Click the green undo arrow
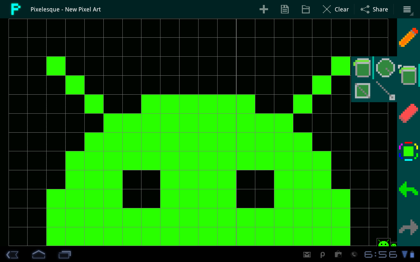The height and width of the screenshot is (262, 420). coord(409,189)
